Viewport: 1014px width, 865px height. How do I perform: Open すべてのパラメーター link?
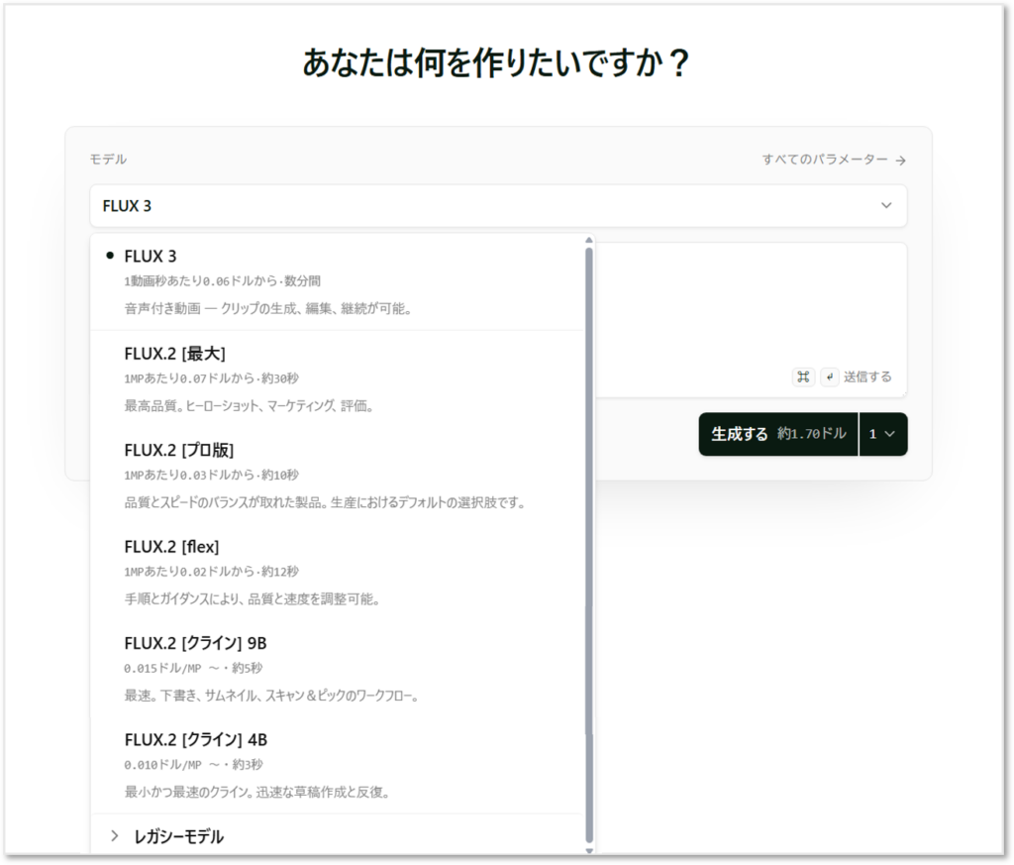pos(834,160)
